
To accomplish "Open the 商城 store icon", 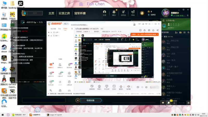I will (133, 13).
